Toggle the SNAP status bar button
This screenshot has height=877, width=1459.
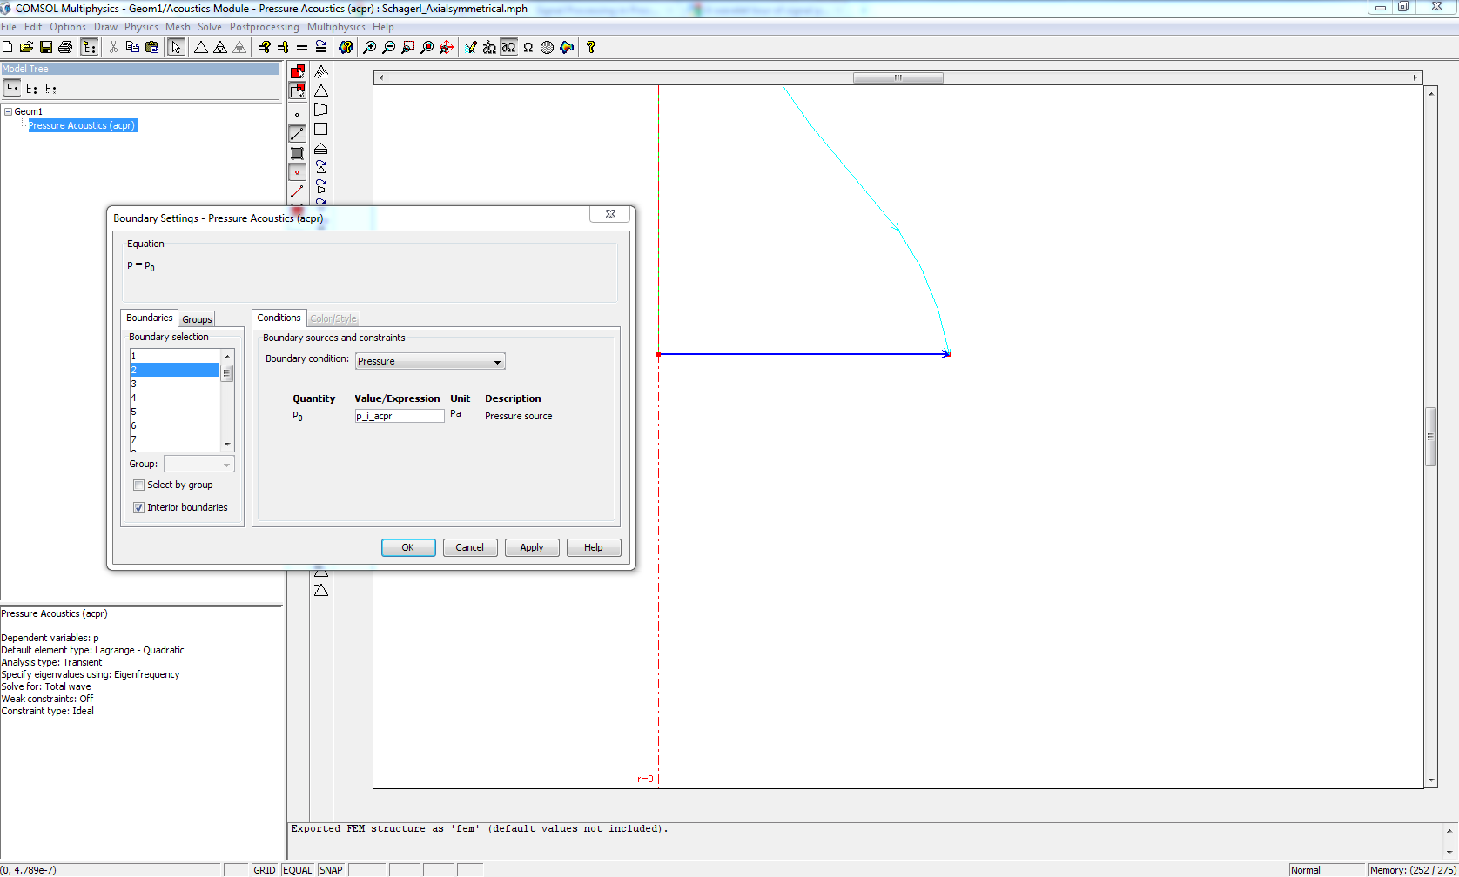[x=331, y=870]
